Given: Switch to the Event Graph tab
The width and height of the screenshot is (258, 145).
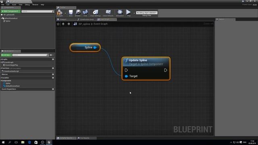Looking at the screenshot, I should [105, 19].
